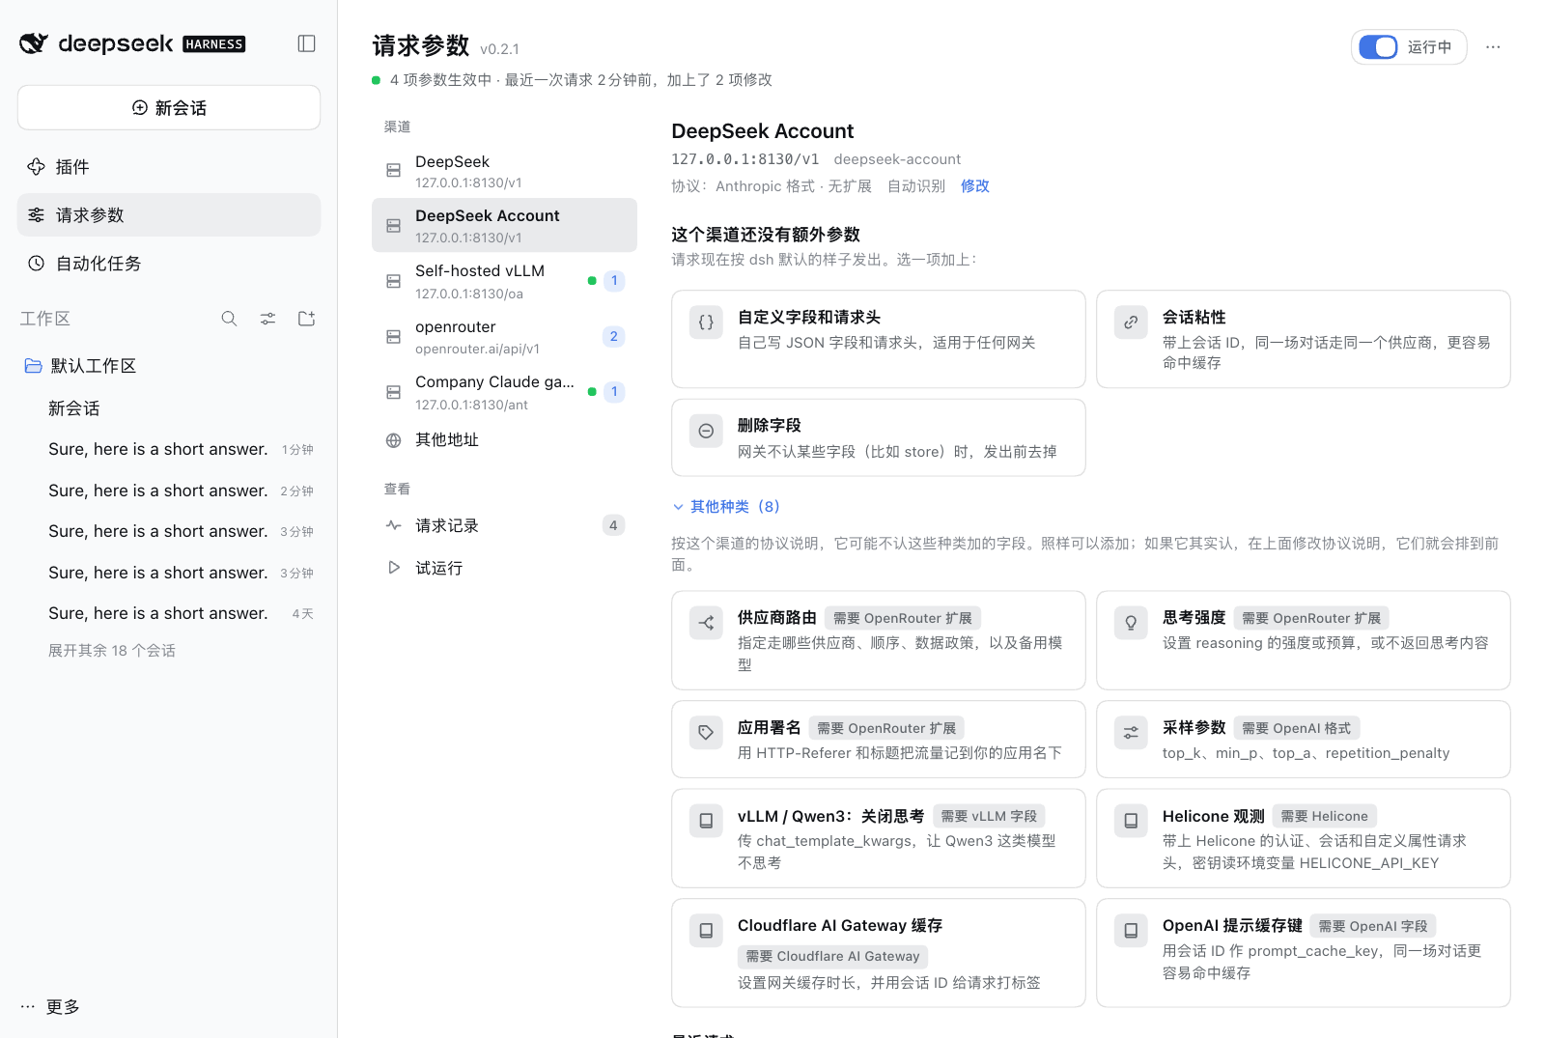This screenshot has width=1545, height=1038.
Task: Open the three-dot menu beside 运行中
Action: point(1493,47)
